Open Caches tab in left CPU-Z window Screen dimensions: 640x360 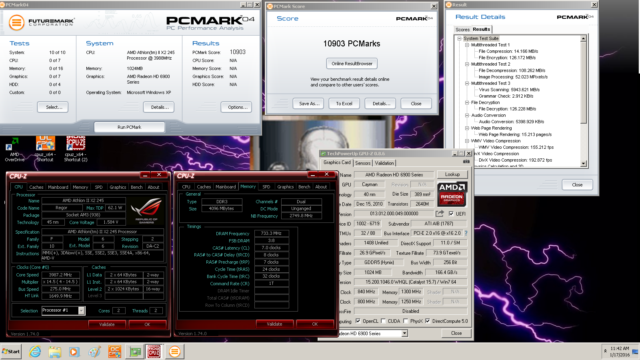coord(36,187)
